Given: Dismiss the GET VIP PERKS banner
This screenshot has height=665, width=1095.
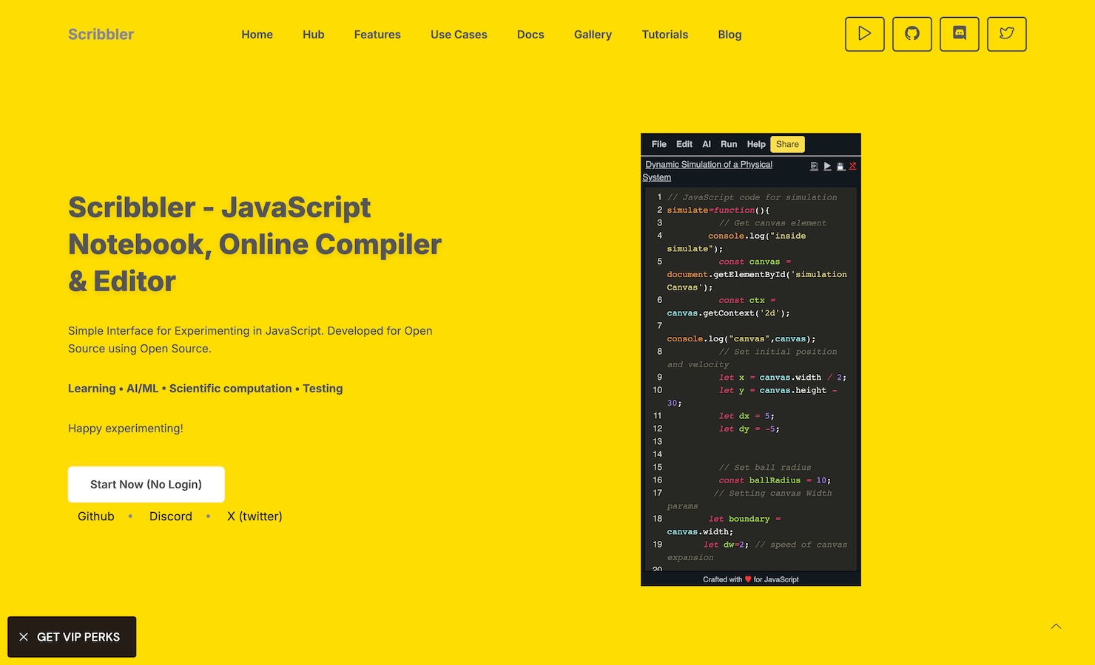Looking at the screenshot, I should coord(24,637).
